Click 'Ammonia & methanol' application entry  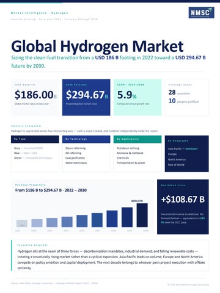pos(130,153)
